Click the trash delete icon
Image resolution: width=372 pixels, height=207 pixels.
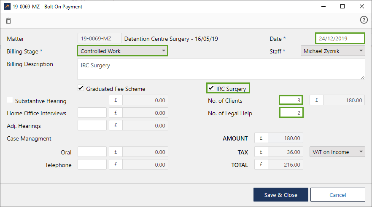pos(8,21)
